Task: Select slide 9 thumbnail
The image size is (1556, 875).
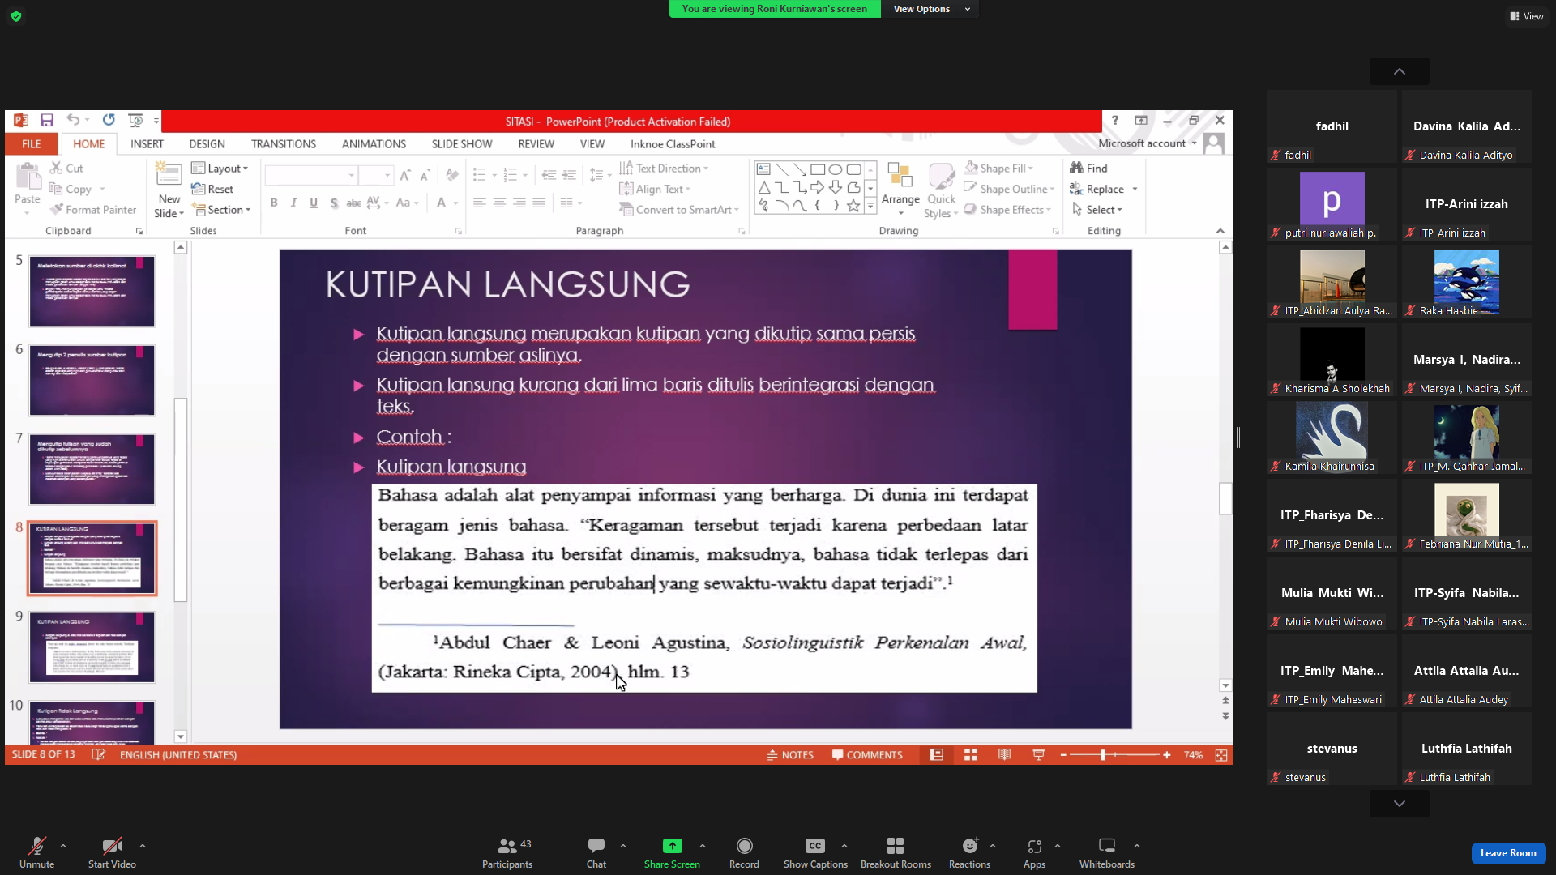Action: pos(92,647)
